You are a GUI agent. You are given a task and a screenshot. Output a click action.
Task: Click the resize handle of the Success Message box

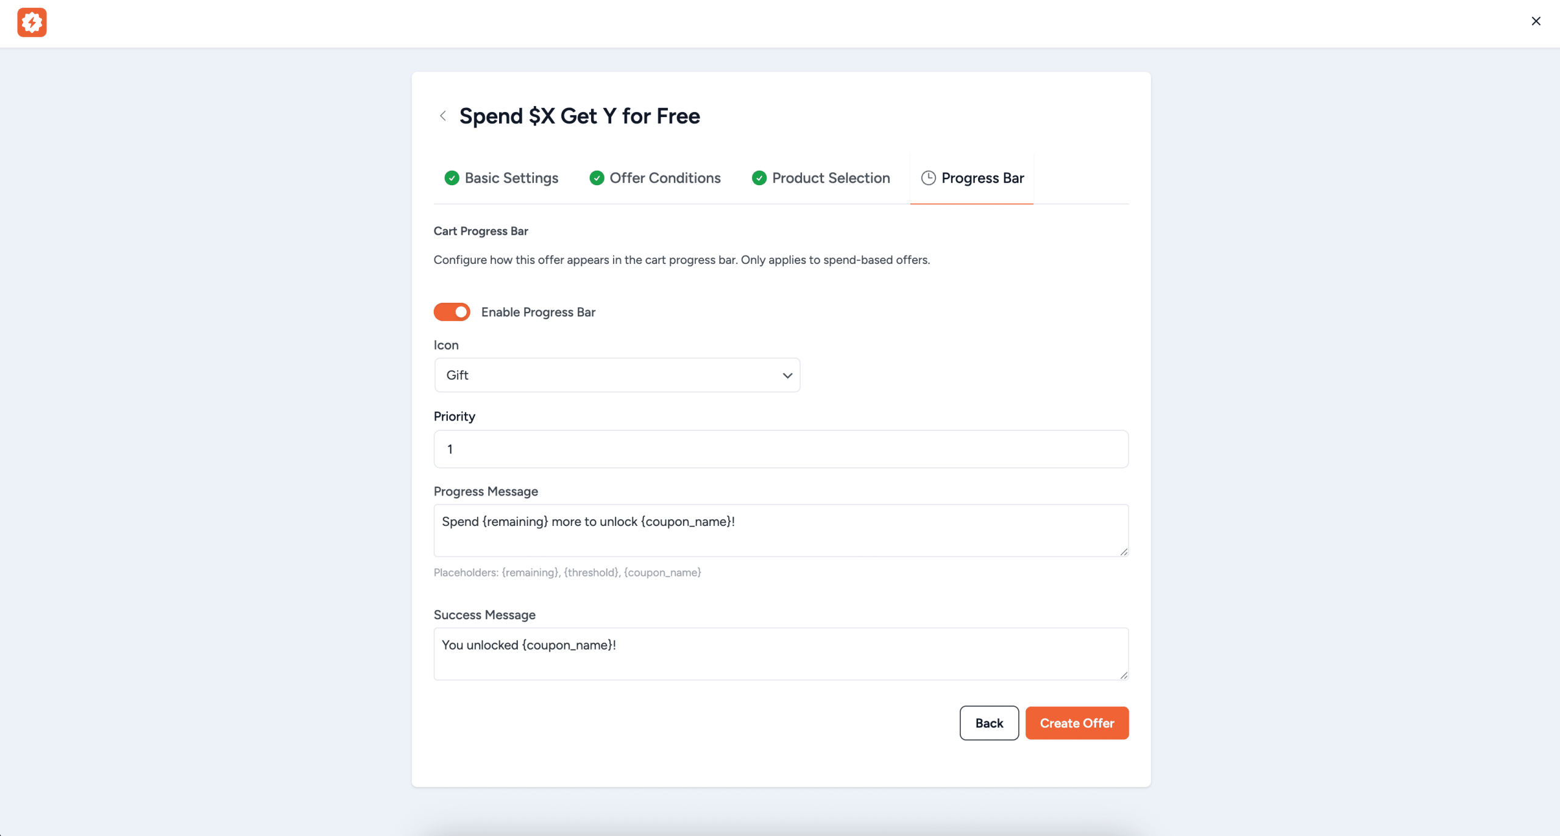[1124, 675]
